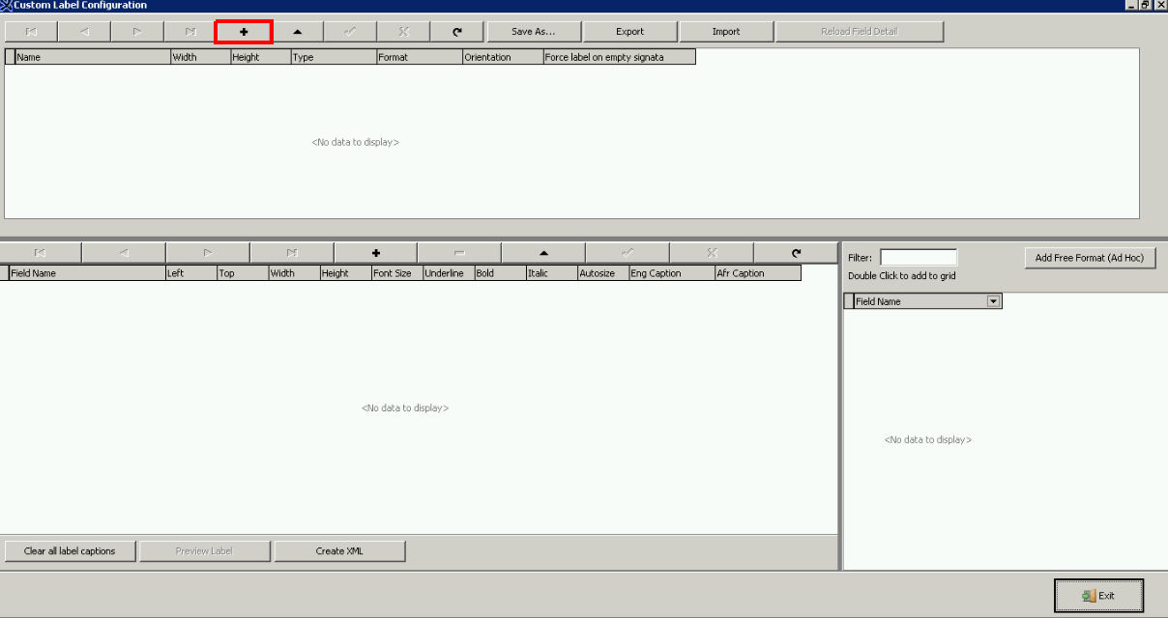This screenshot has height=618, width=1168.
Task: Go to next record in label navigator
Action: 137,32
